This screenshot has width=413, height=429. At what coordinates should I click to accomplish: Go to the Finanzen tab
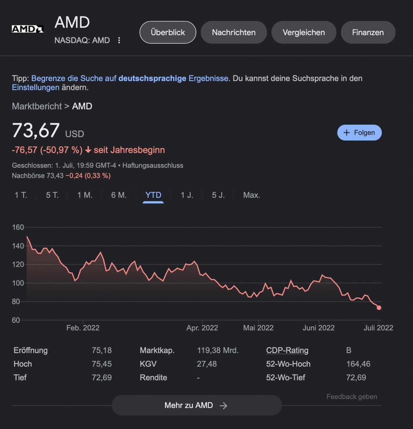(x=368, y=33)
